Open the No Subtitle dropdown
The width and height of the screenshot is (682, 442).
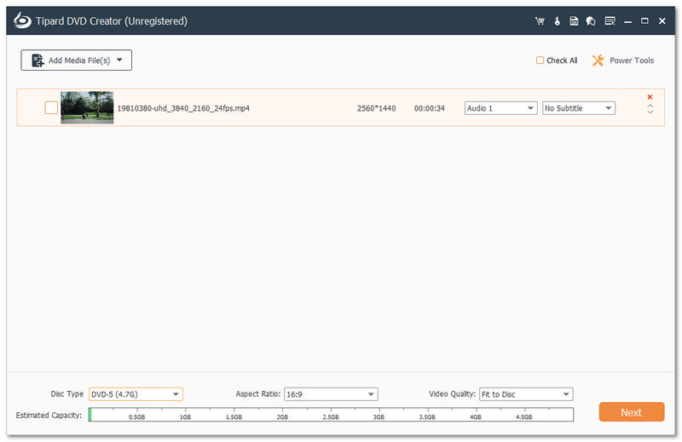point(579,108)
